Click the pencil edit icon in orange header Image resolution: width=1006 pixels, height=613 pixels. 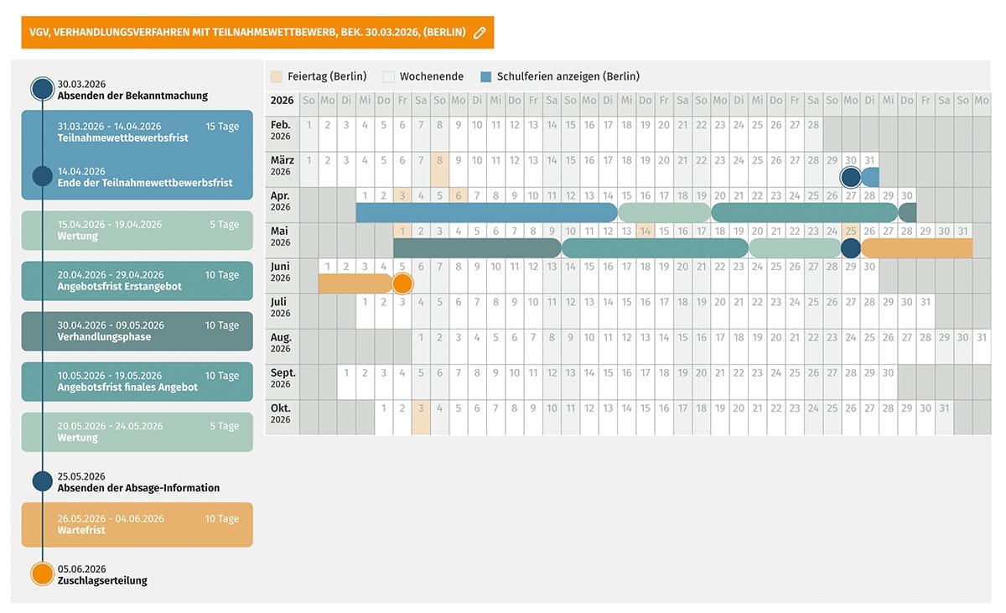click(480, 33)
